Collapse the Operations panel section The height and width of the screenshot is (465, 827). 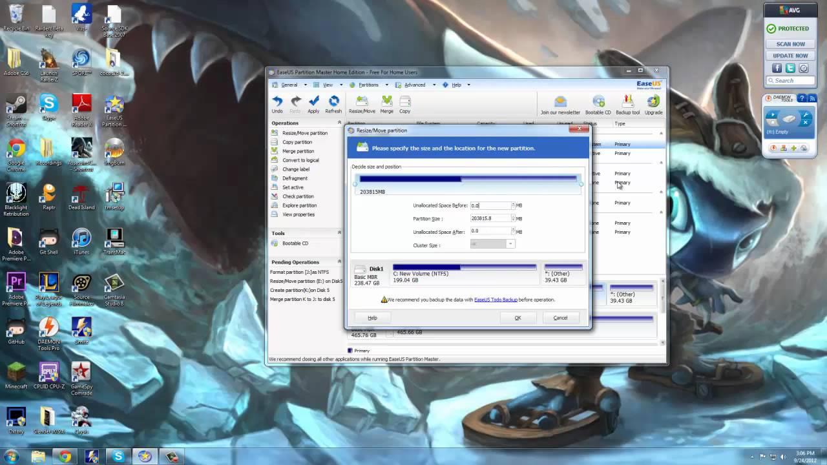click(x=339, y=123)
